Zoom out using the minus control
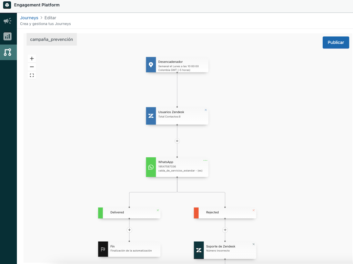This screenshot has width=353, height=264. click(32, 67)
